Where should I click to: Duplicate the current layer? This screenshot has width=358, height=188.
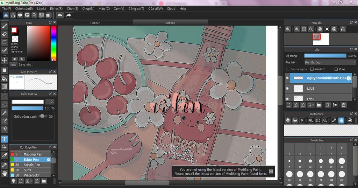coord(327,105)
